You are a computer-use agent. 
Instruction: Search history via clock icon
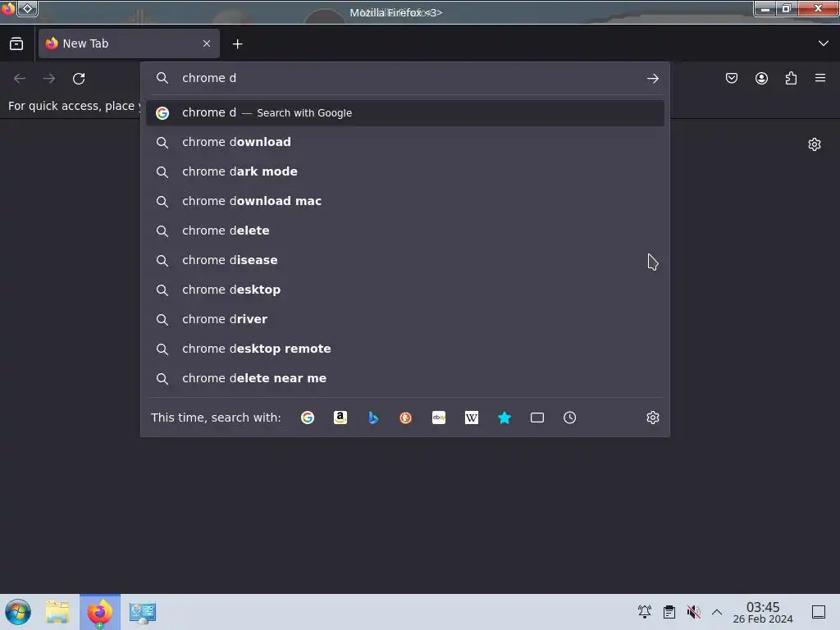pos(569,418)
